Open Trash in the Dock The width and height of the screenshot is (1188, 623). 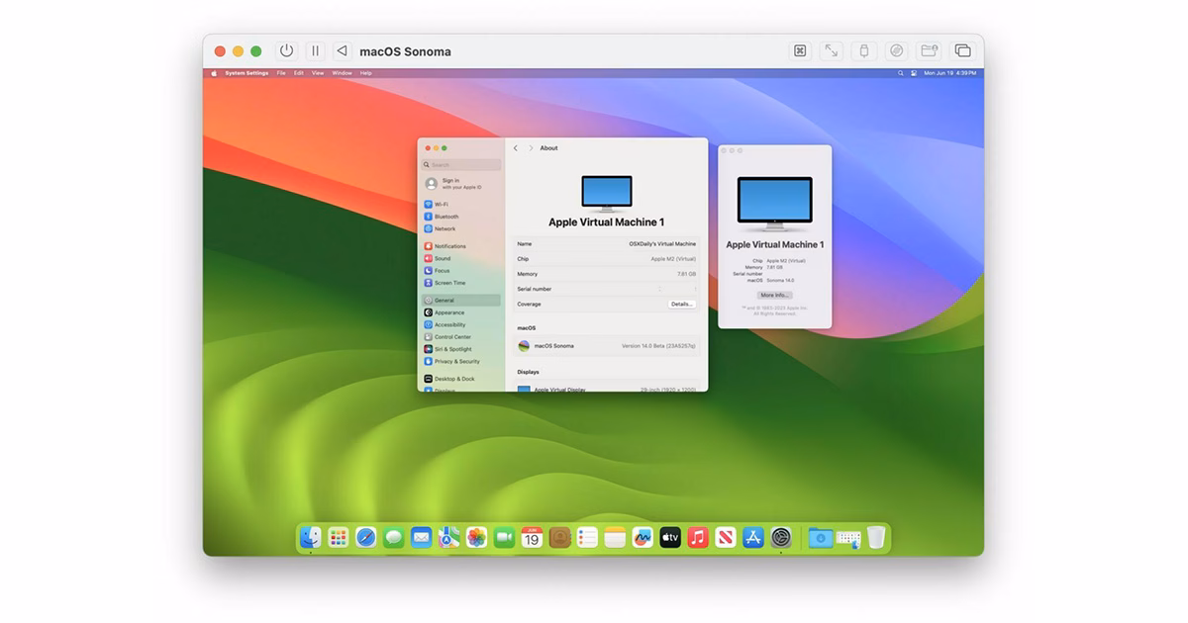(876, 537)
